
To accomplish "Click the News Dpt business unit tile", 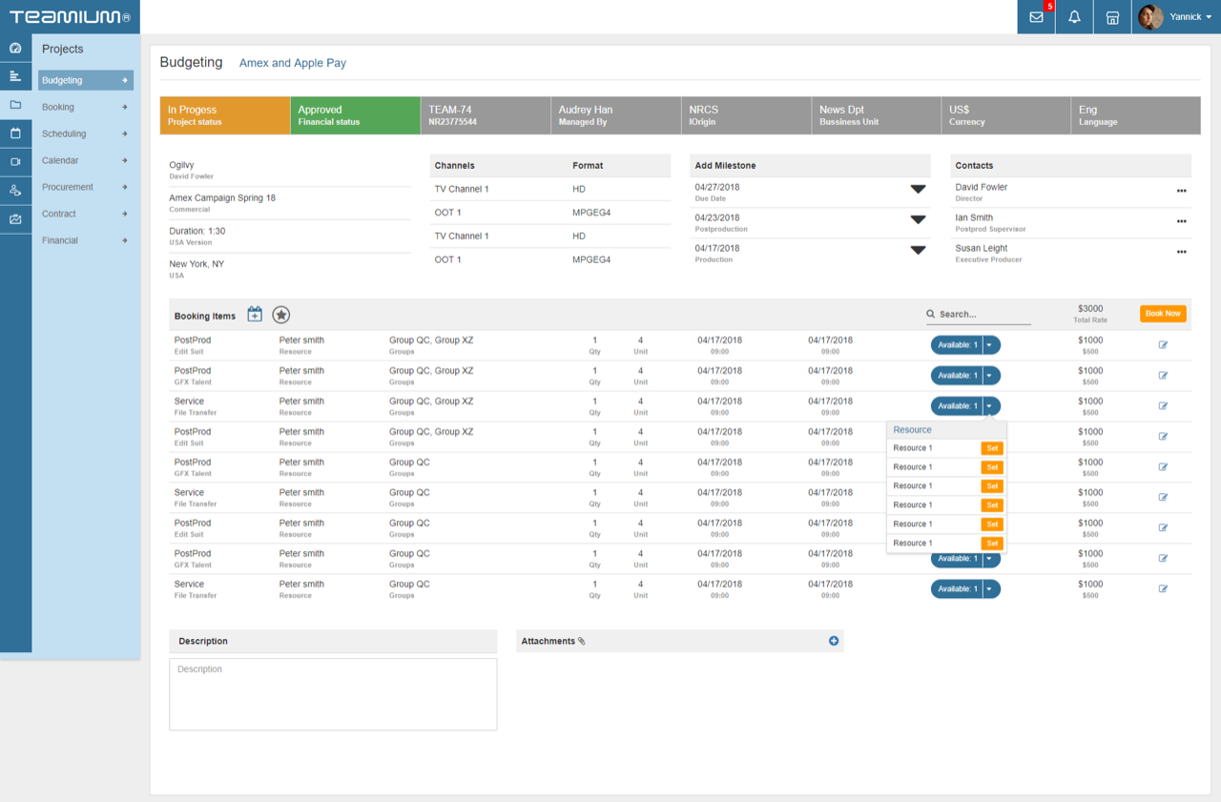I will click(876, 115).
